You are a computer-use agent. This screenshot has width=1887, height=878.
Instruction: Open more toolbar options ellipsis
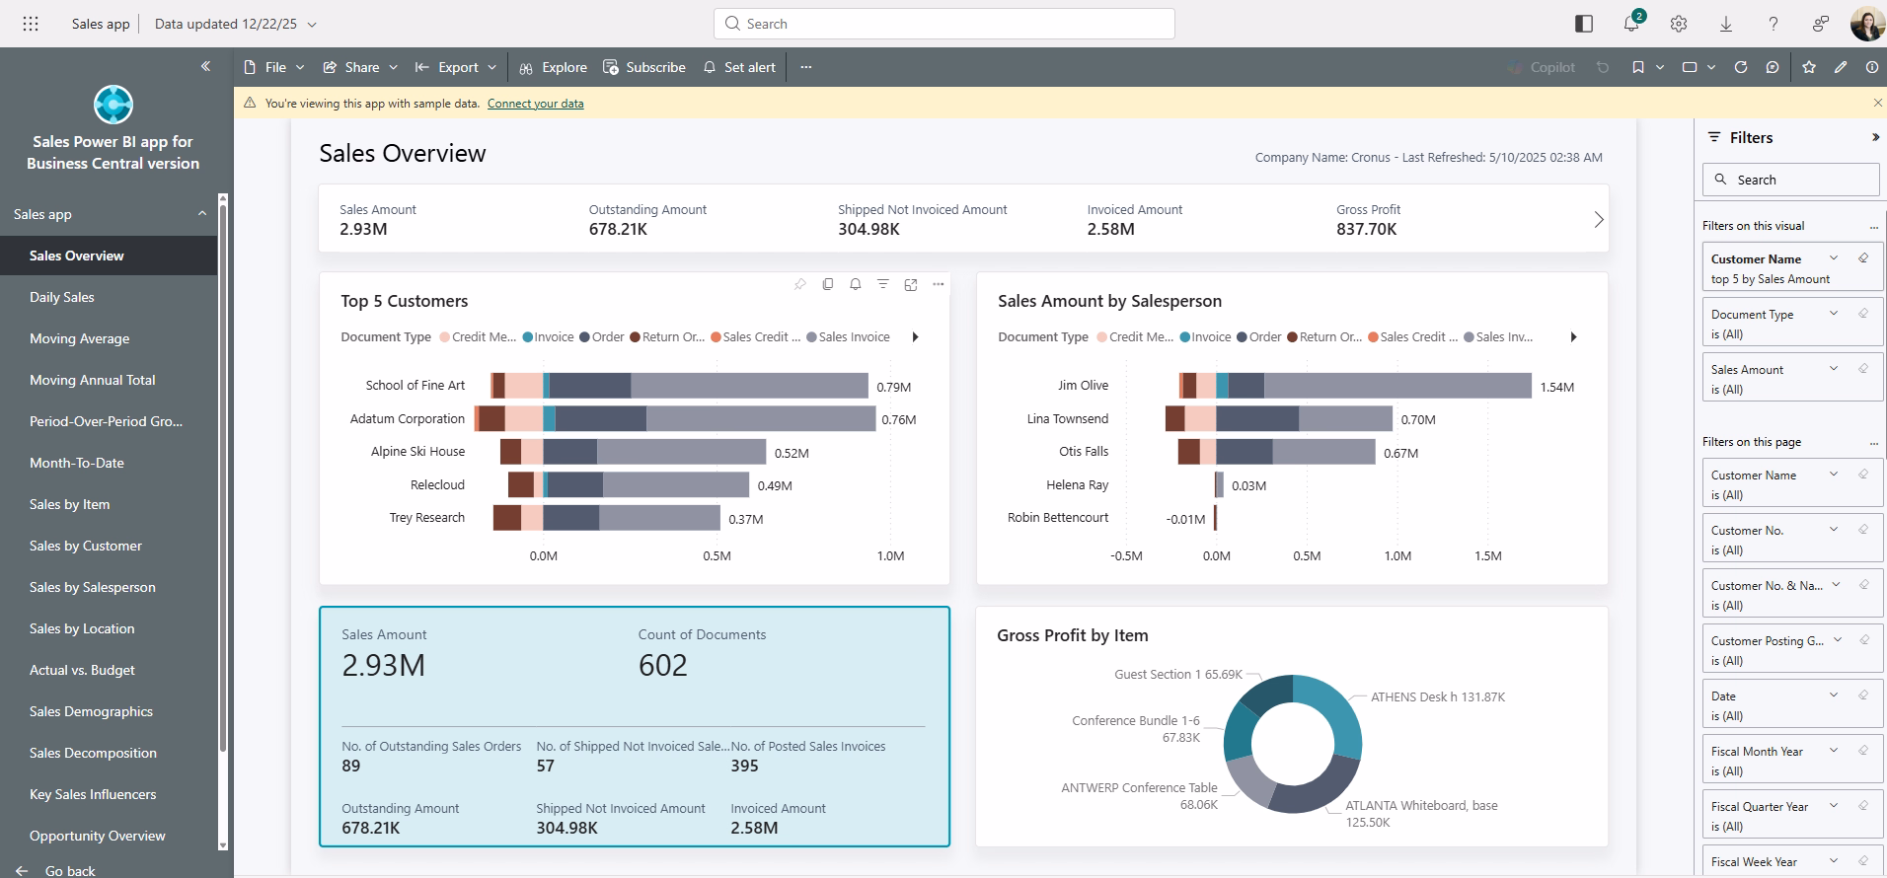(x=806, y=67)
